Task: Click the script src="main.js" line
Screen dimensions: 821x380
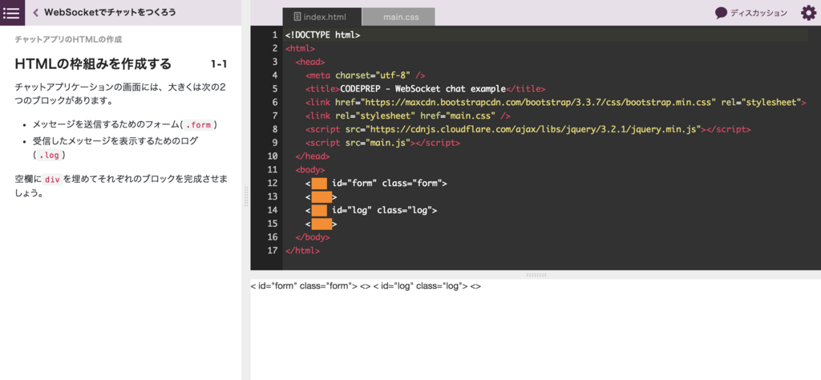Action: coord(382,143)
